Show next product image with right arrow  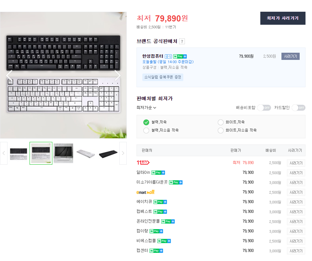tap(118, 75)
